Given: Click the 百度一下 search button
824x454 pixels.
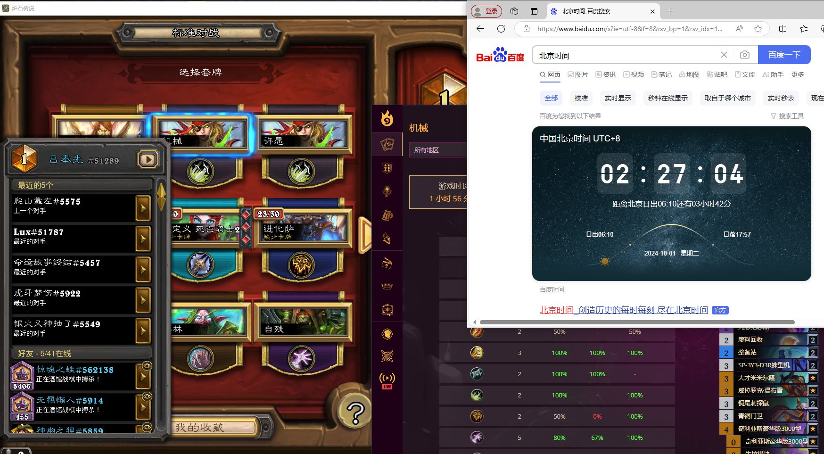Looking at the screenshot, I should pos(784,55).
